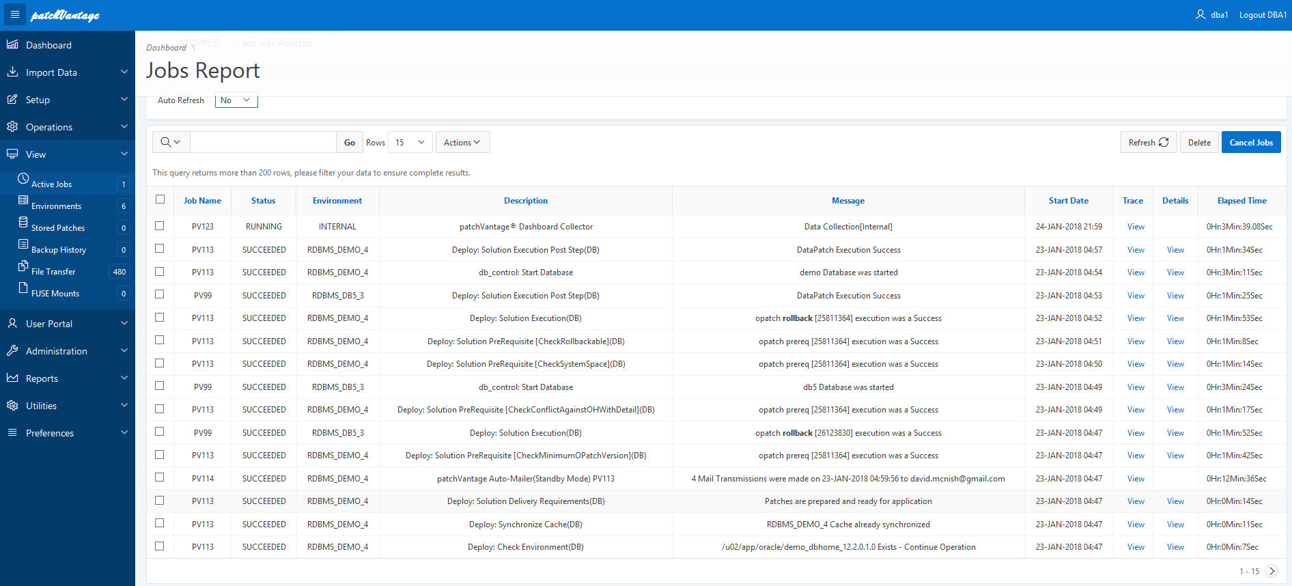Check the CheckRollbackable prerequisite row checkbox
This screenshot has height=586, width=1292.
pyautogui.click(x=160, y=340)
